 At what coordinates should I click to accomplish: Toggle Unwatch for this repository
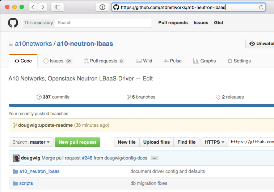(260, 44)
